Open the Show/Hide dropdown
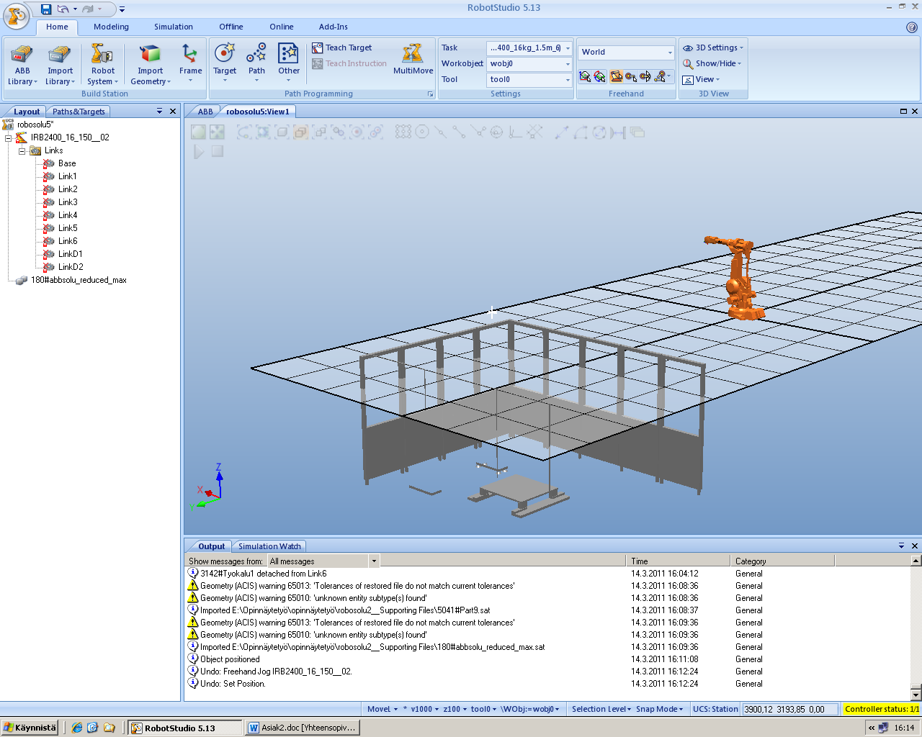 click(x=712, y=63)
